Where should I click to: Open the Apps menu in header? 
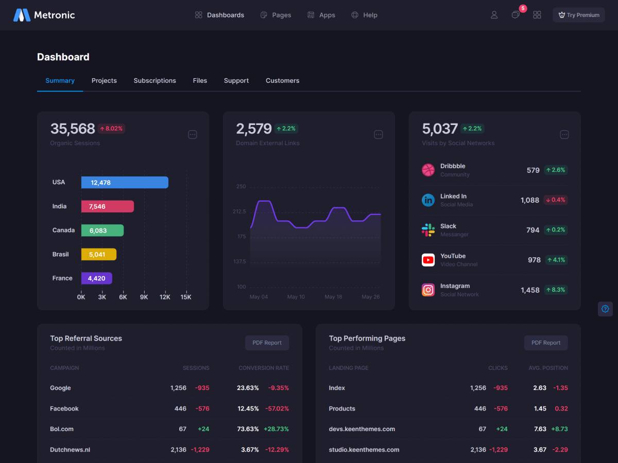click(321, 15)
